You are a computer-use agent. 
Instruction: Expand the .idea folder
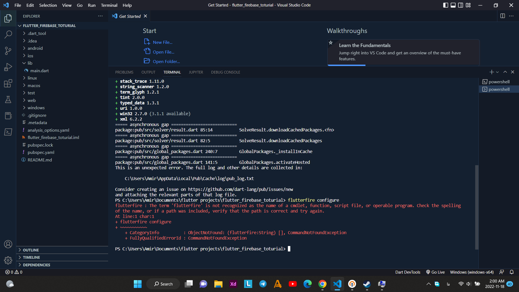62,41
